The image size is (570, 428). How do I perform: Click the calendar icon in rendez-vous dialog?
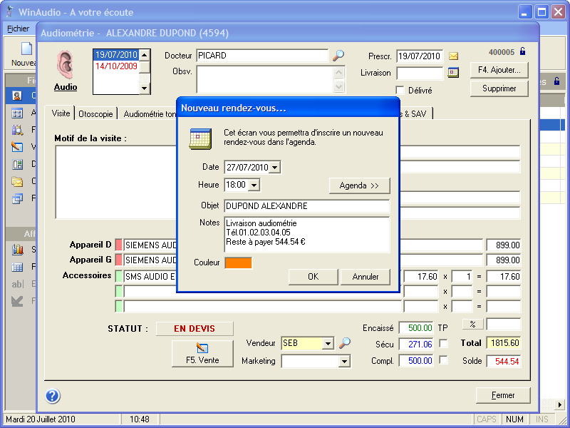(x=200, y=138)
